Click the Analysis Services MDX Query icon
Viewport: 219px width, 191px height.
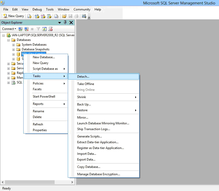pos(37,16)
